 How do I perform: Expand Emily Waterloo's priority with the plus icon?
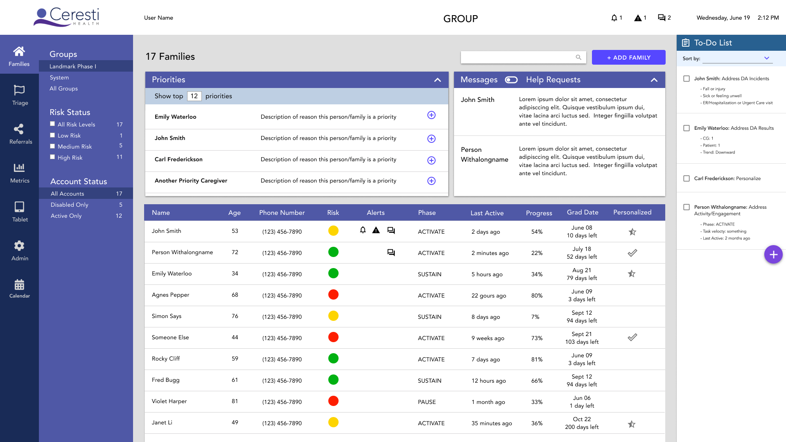click(431, 116)
